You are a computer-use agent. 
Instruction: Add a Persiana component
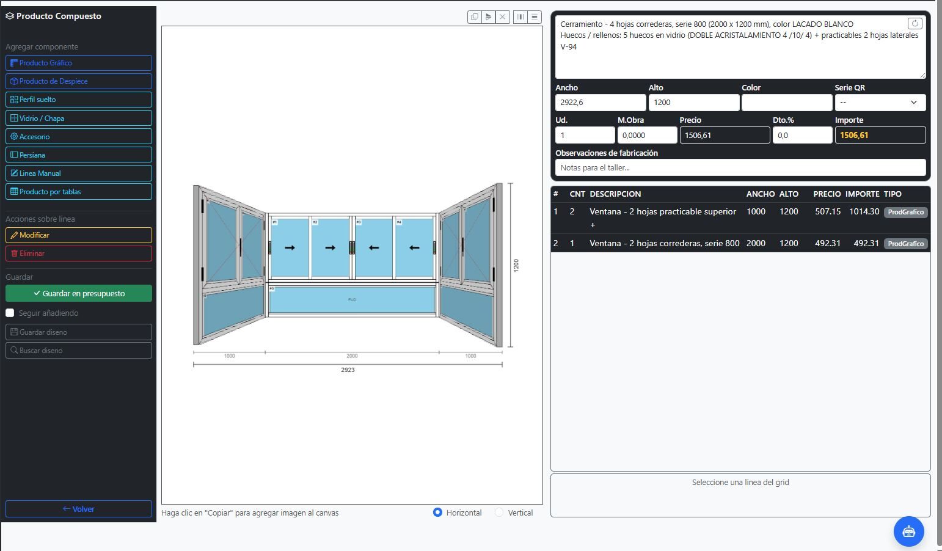tap(79, 155)
